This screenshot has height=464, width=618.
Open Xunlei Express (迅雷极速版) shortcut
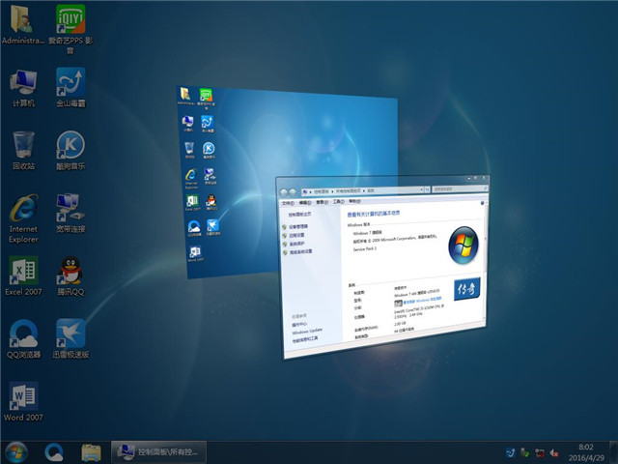[70, 333]
